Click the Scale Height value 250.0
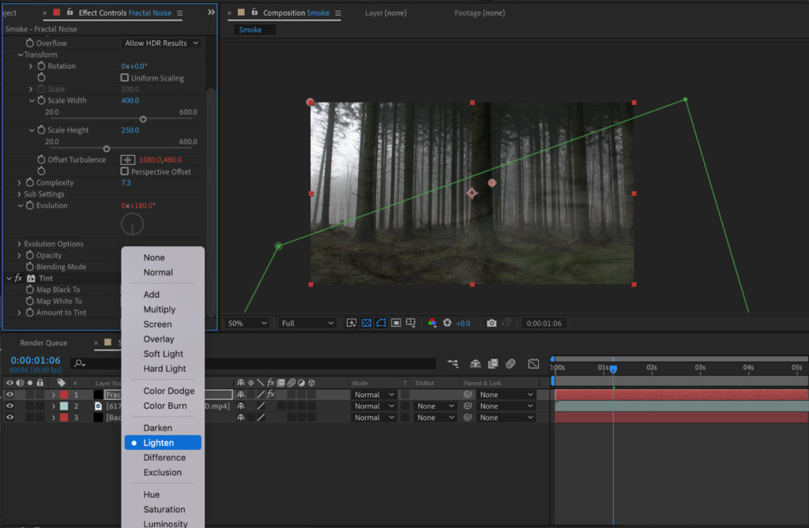 click(130, 130)
